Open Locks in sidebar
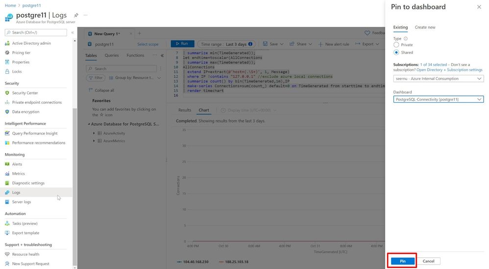Image resolution: width=489 pixels, height=269 pixels. 17,71
